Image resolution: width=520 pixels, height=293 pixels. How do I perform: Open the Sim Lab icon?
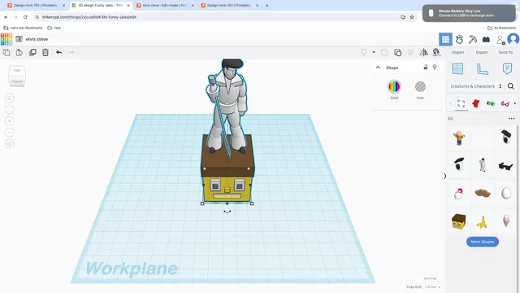pos(459,39)
